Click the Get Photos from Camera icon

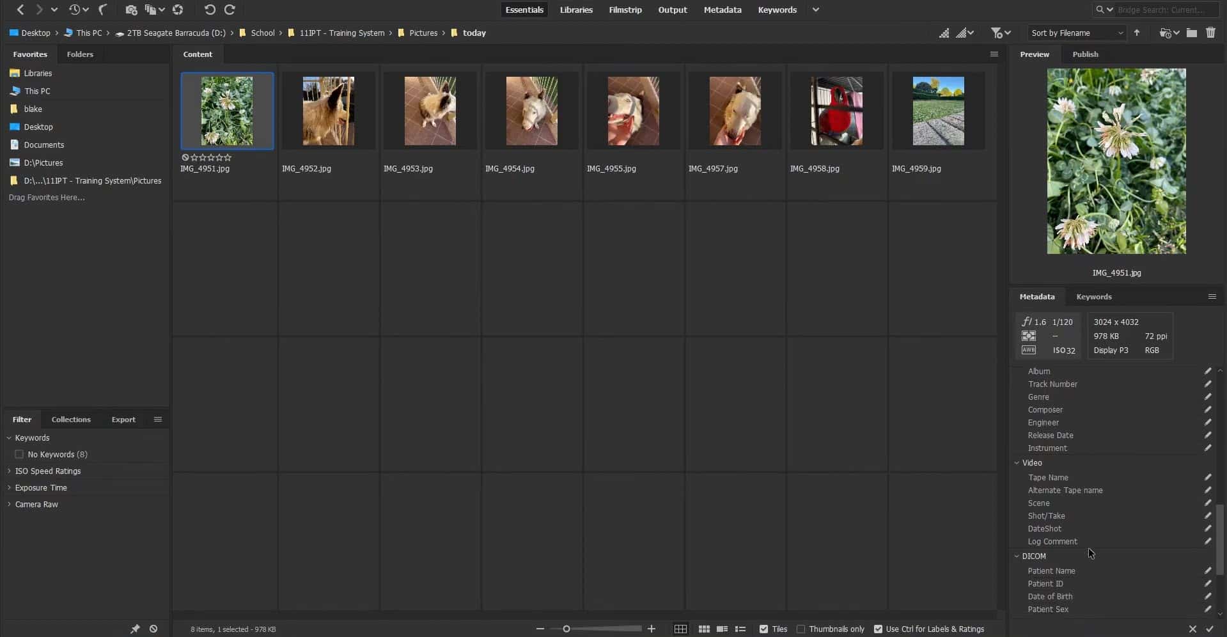tap(130, 10)
